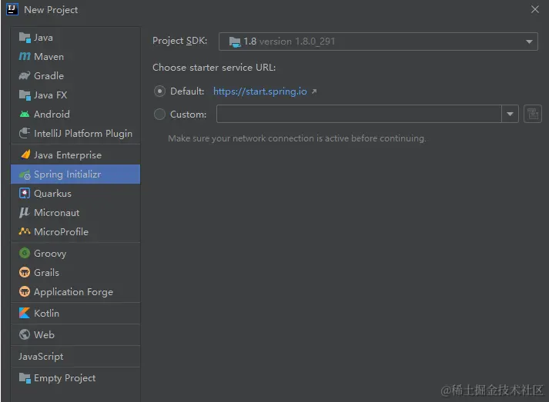Click the external link arrow after start.spring.io
549x402 pixels.
(314, 91)
